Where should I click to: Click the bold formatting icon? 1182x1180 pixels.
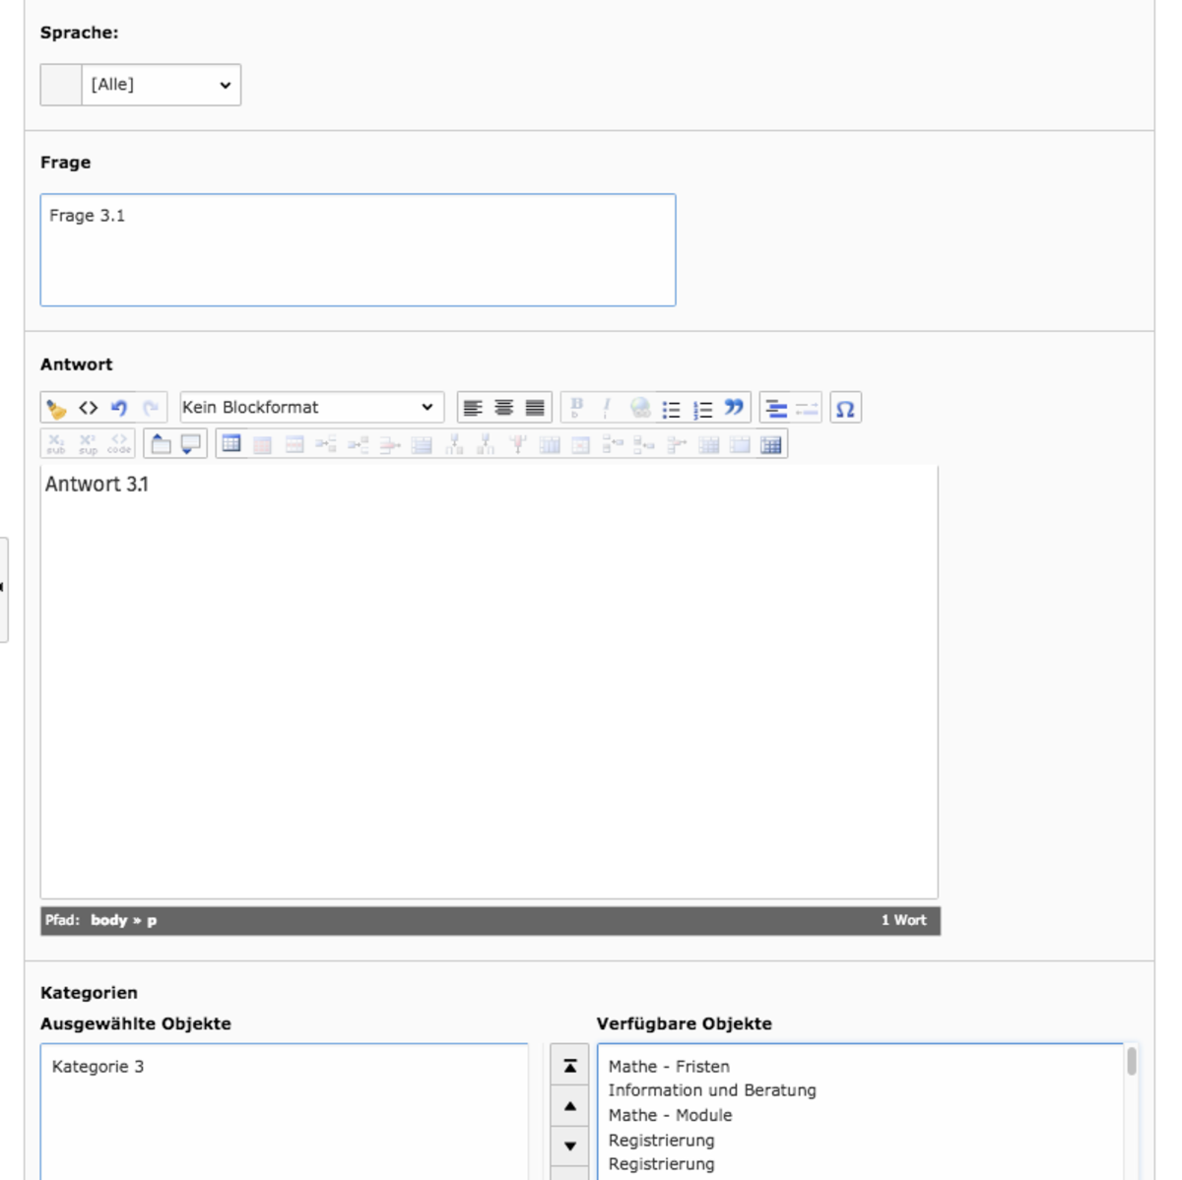(577, 408)
